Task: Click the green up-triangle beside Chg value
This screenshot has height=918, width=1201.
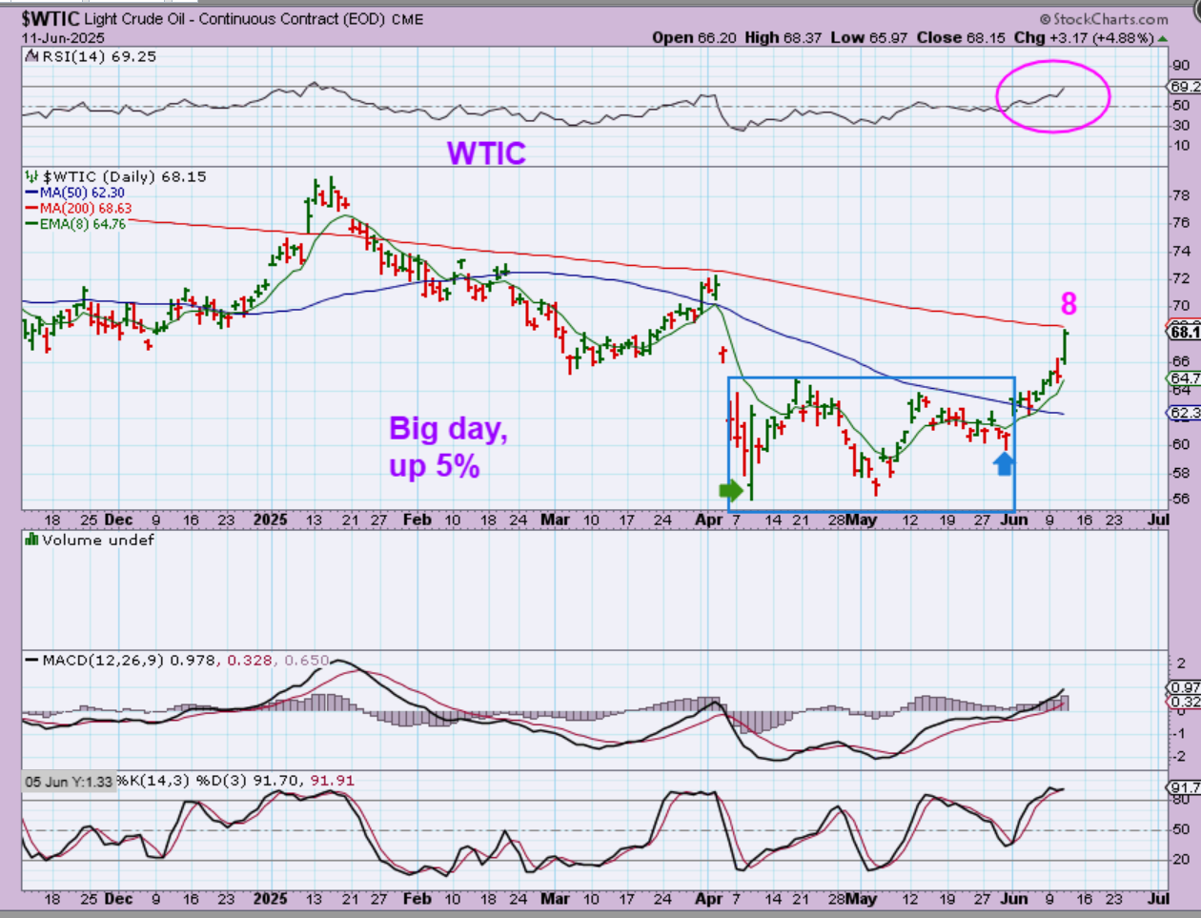Action: pyautogui.click(x=1162, y=39)
